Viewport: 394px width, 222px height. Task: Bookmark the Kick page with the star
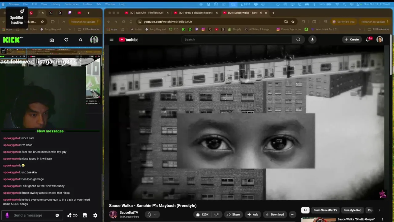pyautogui.click(x=42, y=22)
